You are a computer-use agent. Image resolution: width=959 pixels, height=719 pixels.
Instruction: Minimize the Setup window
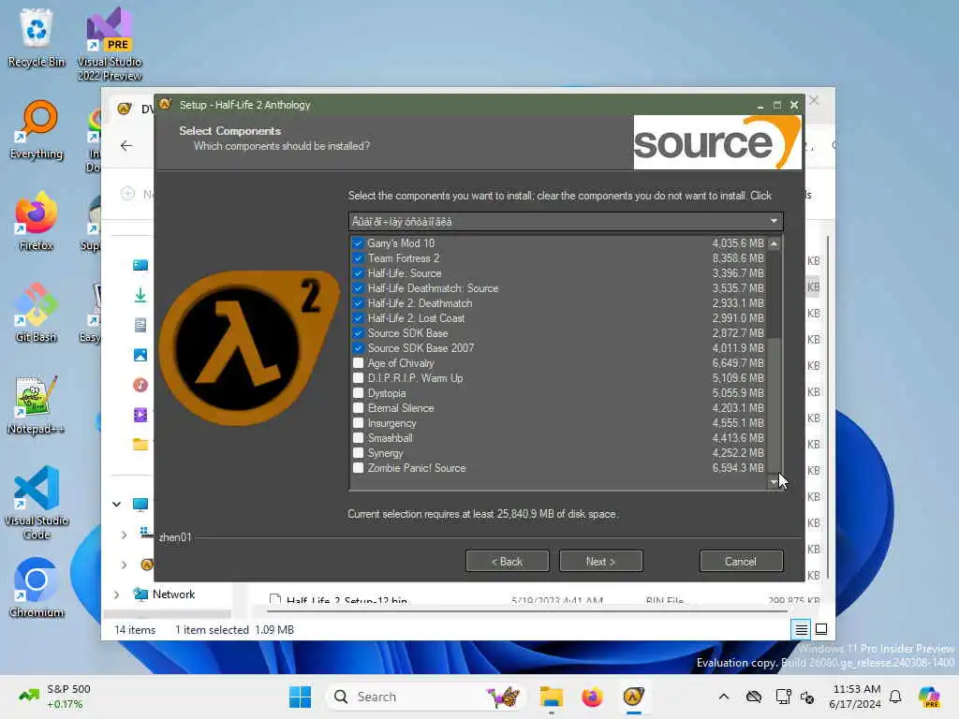[760, 105]
